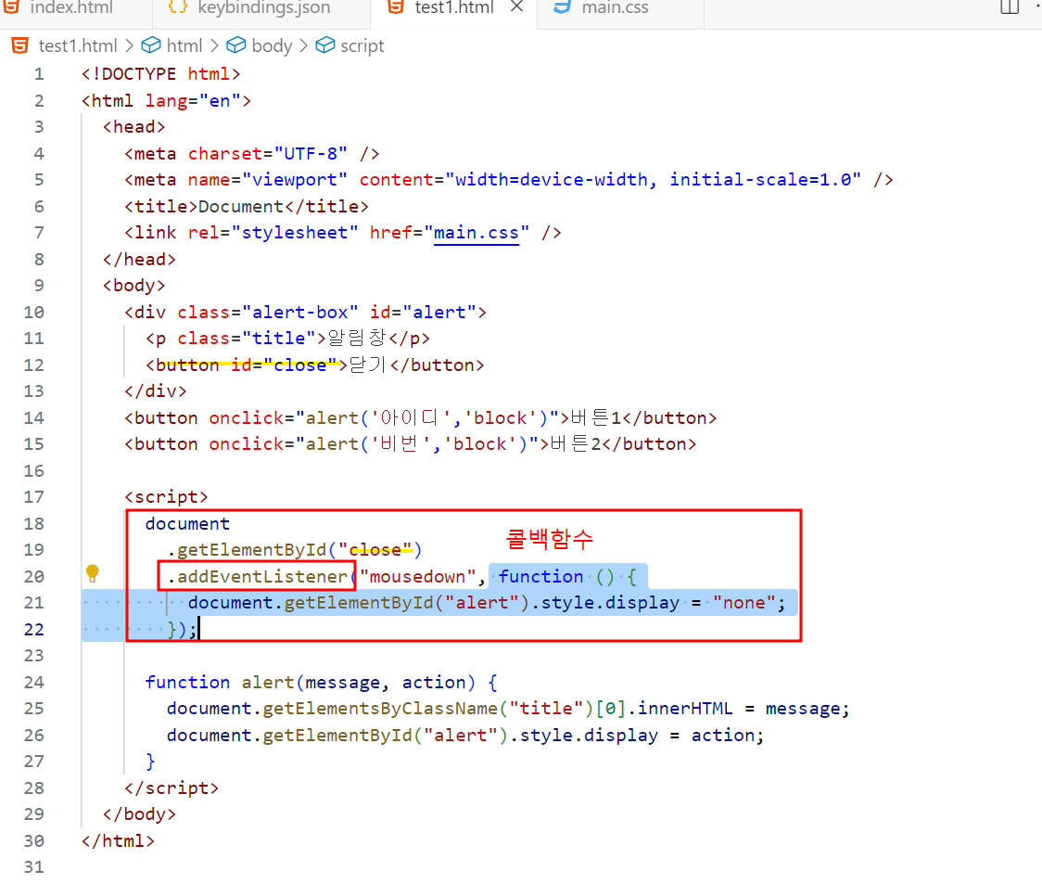The height and width of the screenshot is (884, 1042).
Task: Click the <!DOCTYPE html> declaration
Action: 160,74
